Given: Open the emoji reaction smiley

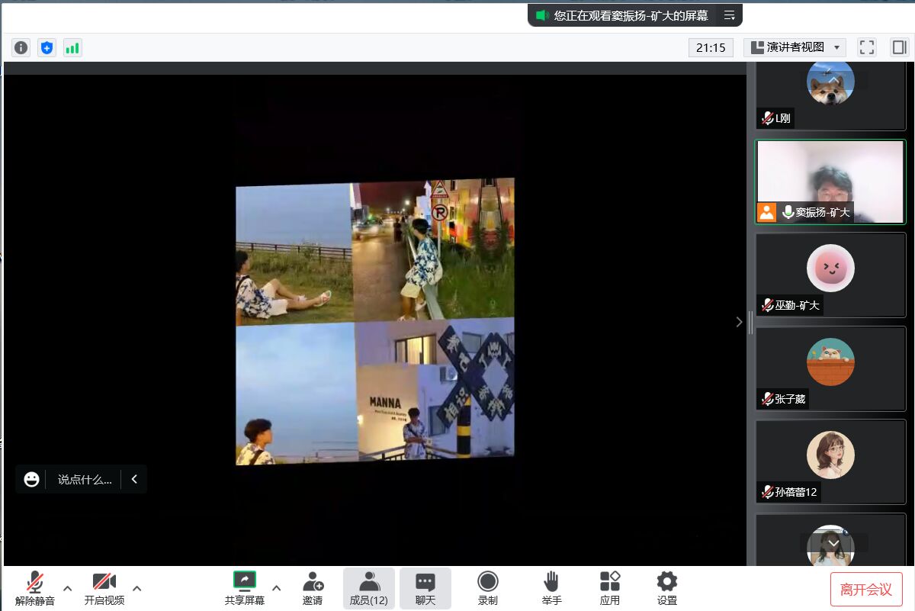Looking at the screenshot, I should pos(31,479).
